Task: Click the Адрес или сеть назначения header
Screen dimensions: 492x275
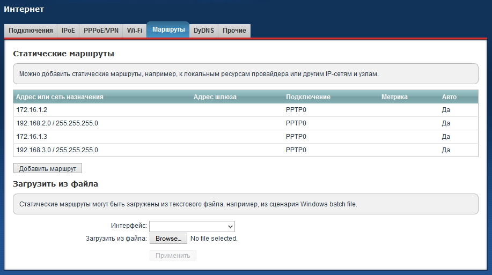Action: (60, 97)
